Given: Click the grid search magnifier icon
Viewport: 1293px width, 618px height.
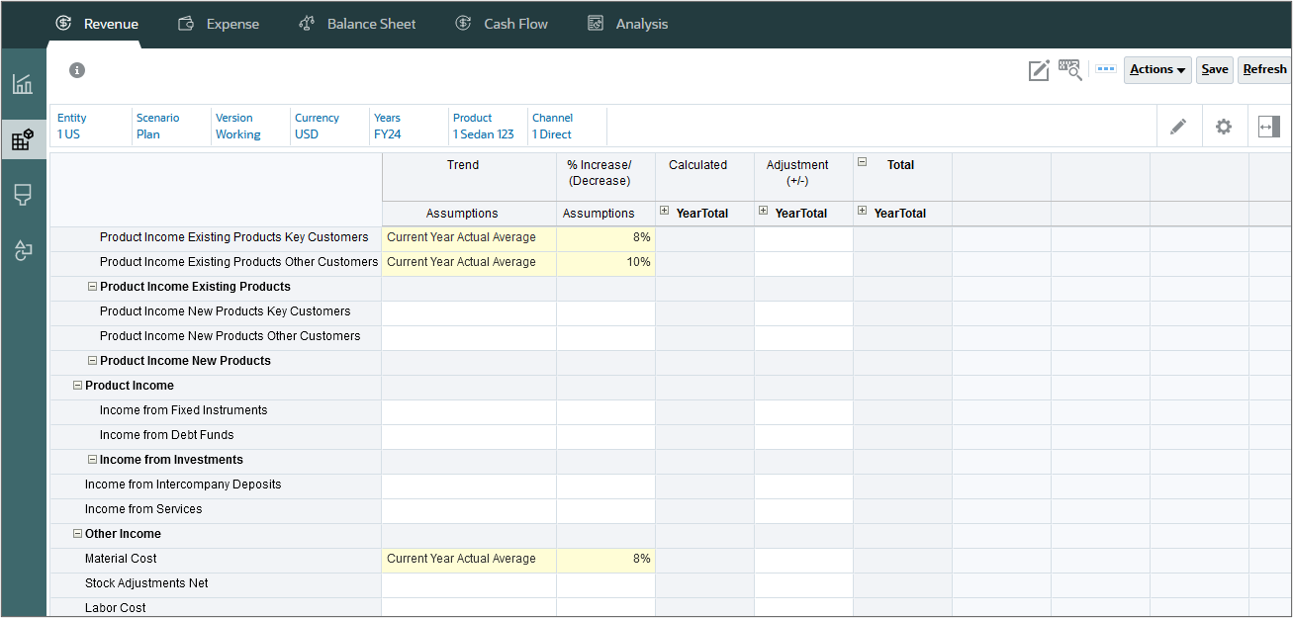Looking at the screenshot, I should coord(1070,69).
